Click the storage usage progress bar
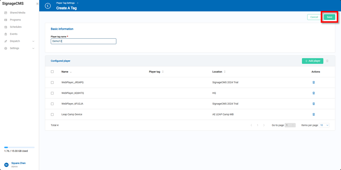Viewport: 341px width, 170px height. tap(19, 147)
